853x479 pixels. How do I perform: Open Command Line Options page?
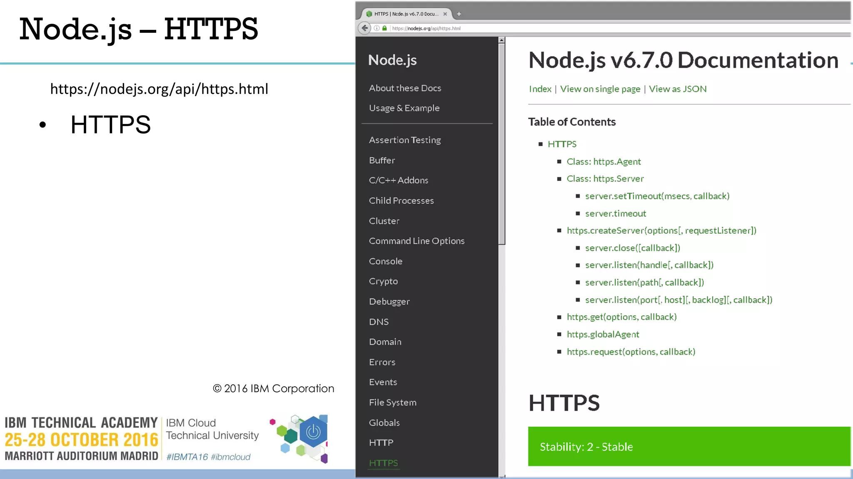[417, 241]
